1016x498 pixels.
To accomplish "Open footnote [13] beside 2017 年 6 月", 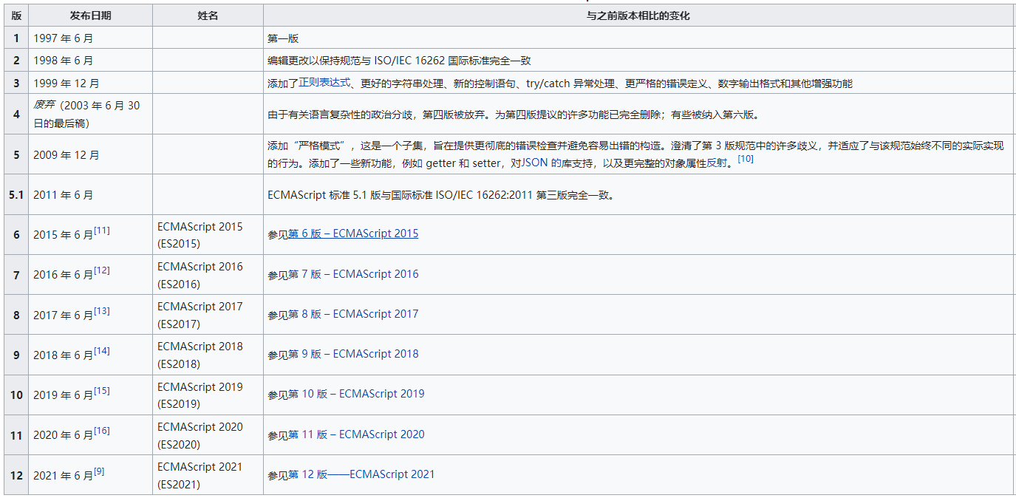I will (x=102, y=310).
